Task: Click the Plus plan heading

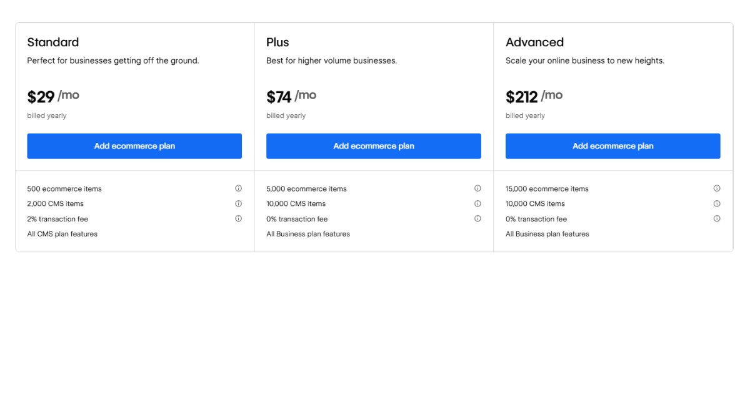Action: [277, 42]
